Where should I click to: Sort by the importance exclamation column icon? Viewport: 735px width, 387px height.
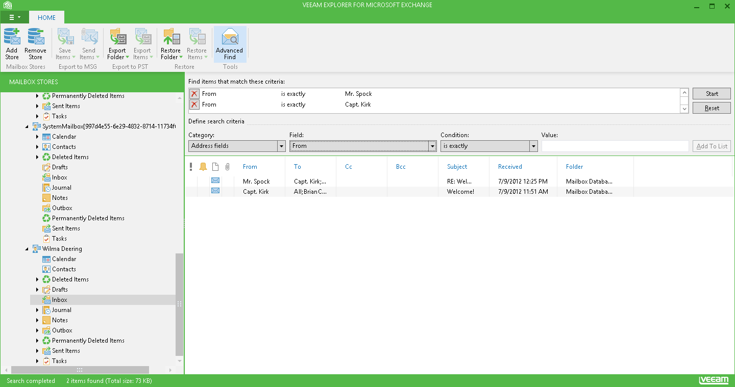click(x=191, y=167)
